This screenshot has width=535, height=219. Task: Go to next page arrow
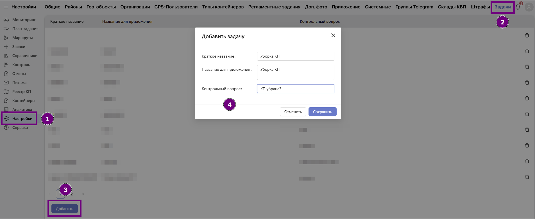[x=83, y=194]
